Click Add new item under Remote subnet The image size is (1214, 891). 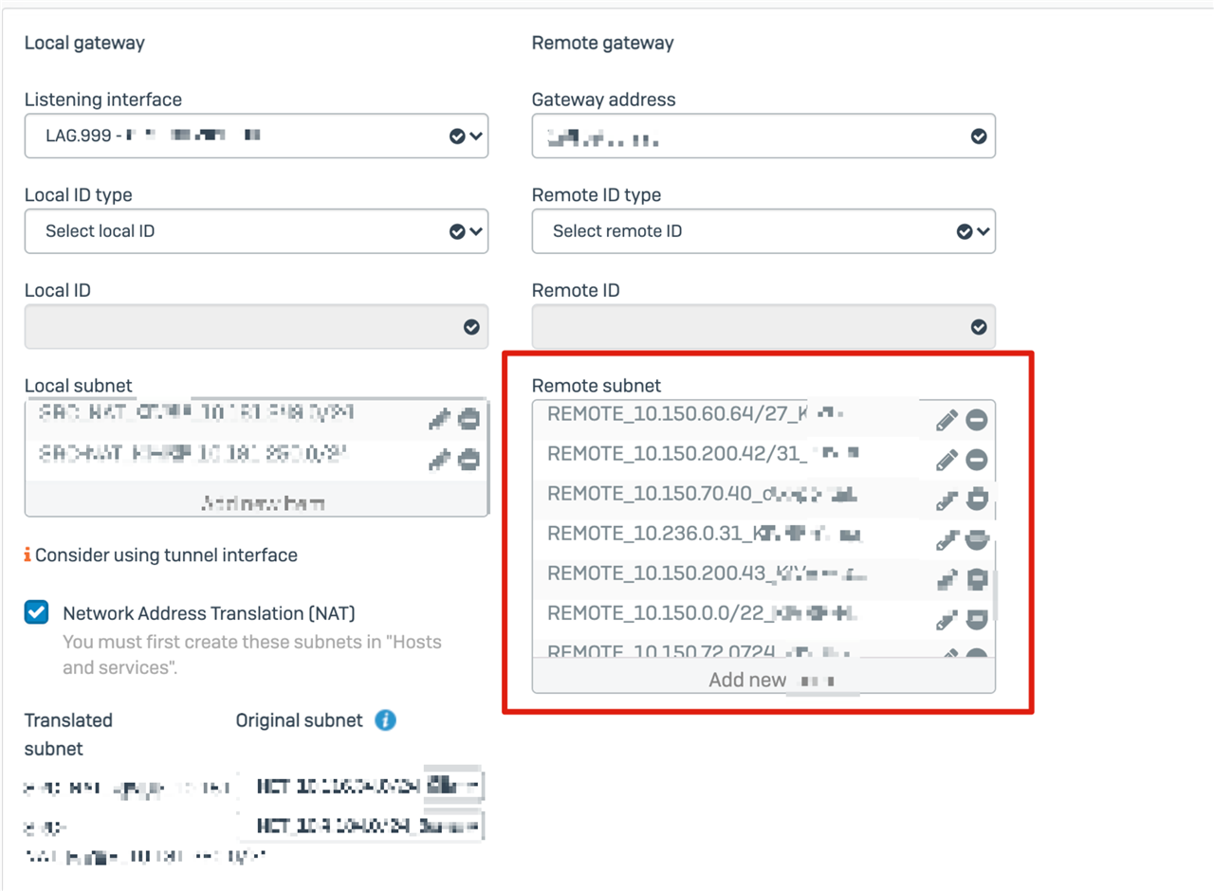pos(763,680)
